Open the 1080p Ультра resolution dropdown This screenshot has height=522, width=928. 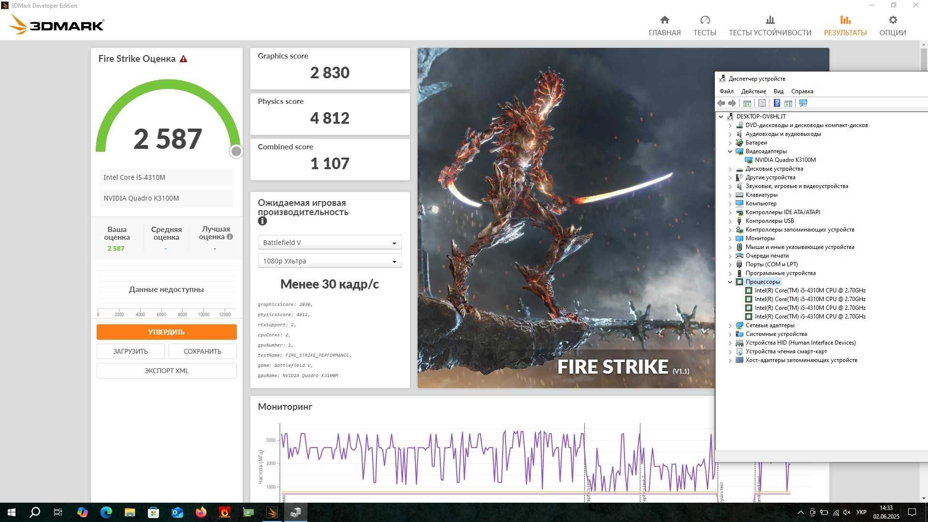[x=330, y=261]
